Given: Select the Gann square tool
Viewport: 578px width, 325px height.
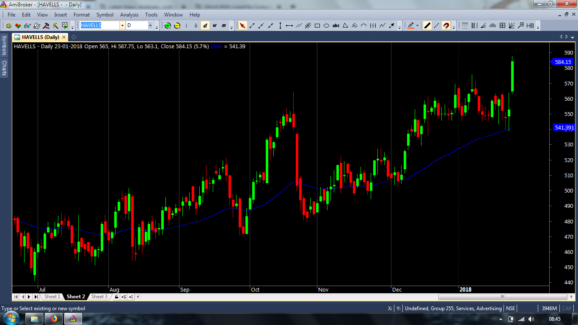Looking at the screenshot, I should click(x=502, y=25).
